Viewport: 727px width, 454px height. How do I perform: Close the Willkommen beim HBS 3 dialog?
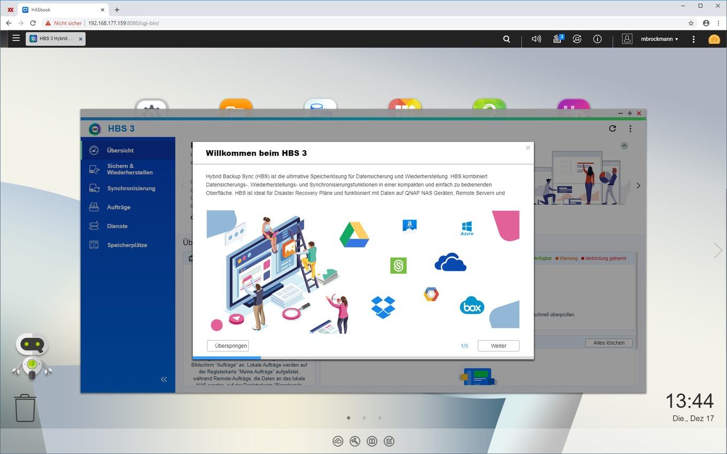(528, 148)
